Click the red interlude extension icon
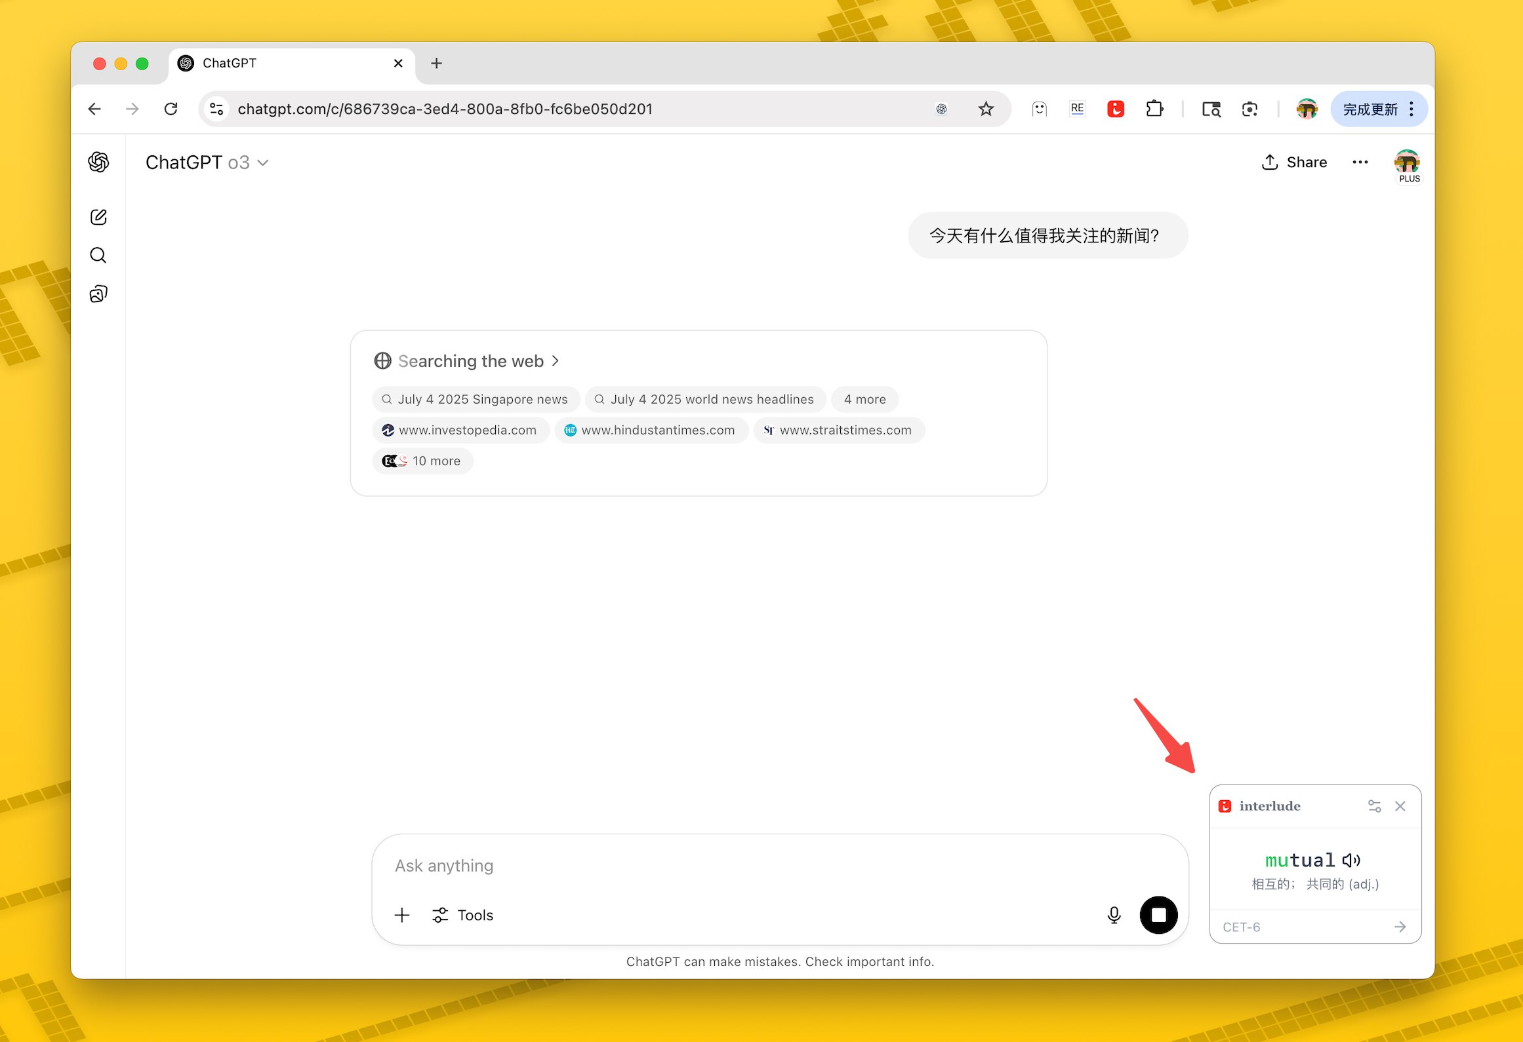 [x=1116, y=109]
